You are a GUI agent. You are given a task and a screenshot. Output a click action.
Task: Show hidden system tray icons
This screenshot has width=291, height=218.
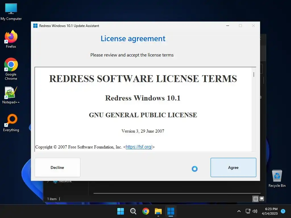239,211
